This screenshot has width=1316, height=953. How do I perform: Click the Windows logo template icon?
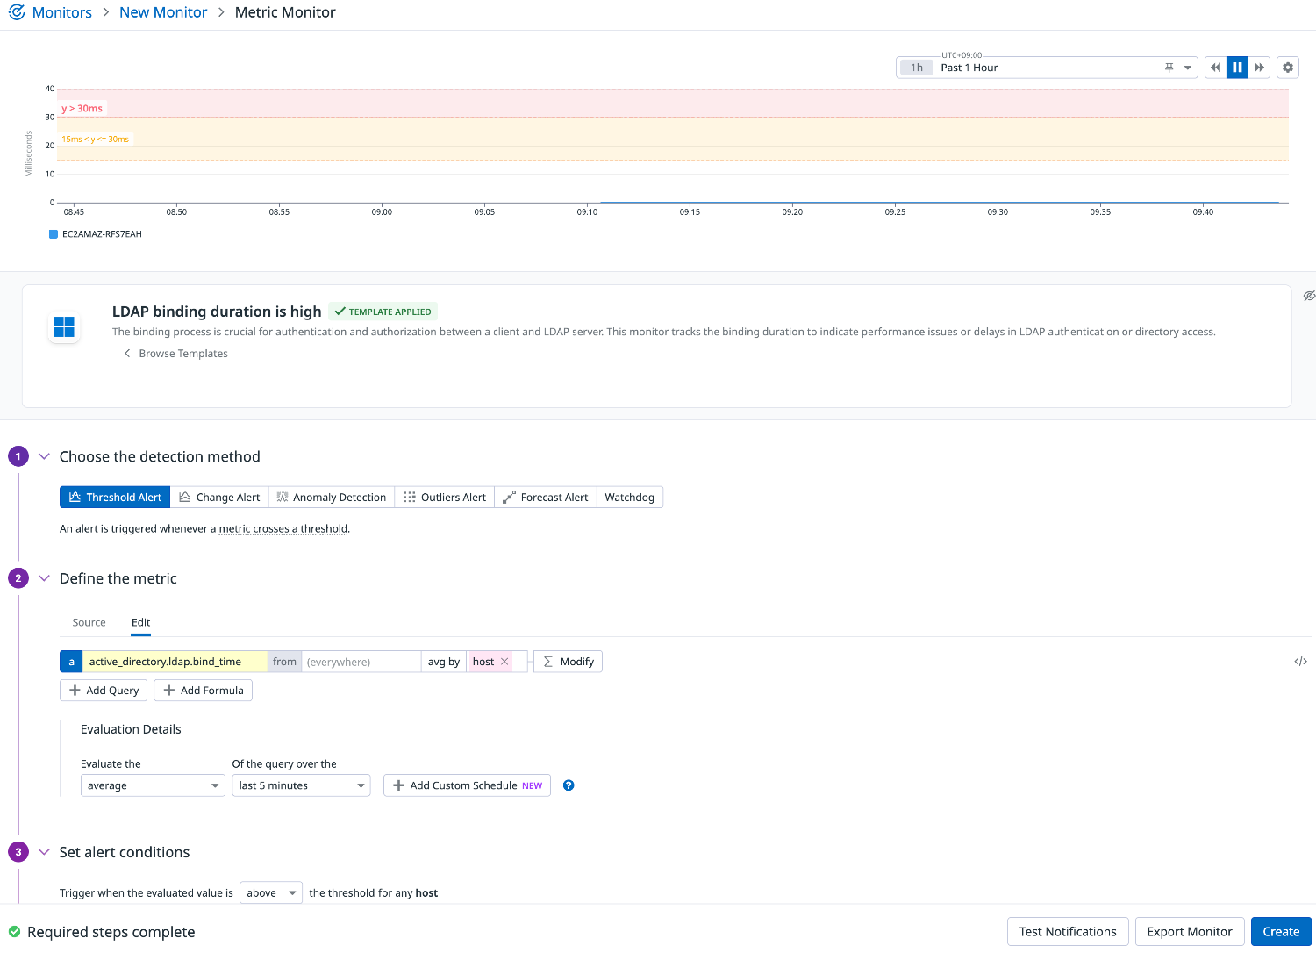pos(65,326)
